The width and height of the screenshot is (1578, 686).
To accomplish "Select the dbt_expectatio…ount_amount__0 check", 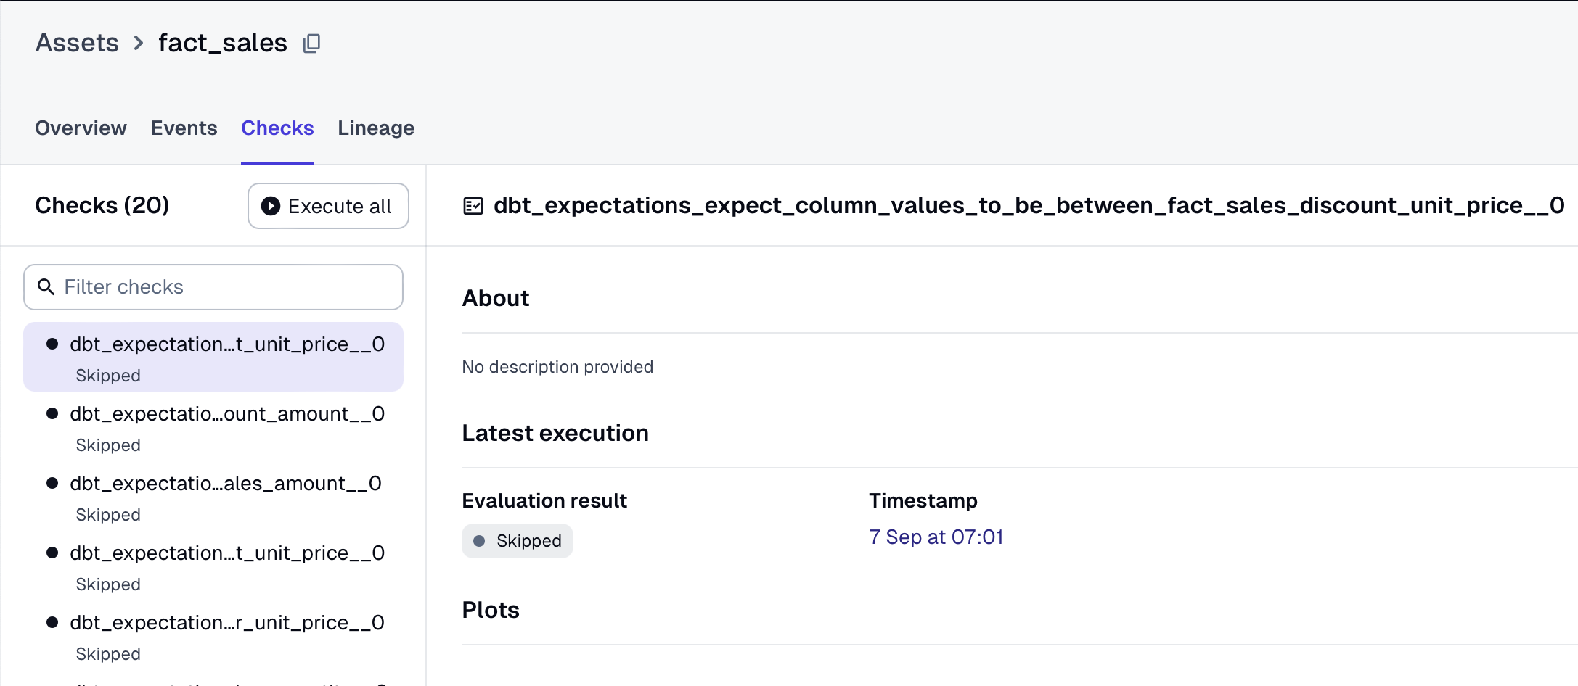I will [213, 428].
